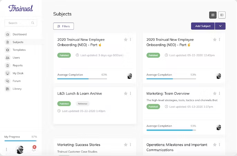
Task: Go to Dashboard in sidebar
Action: tap(20, 34)
